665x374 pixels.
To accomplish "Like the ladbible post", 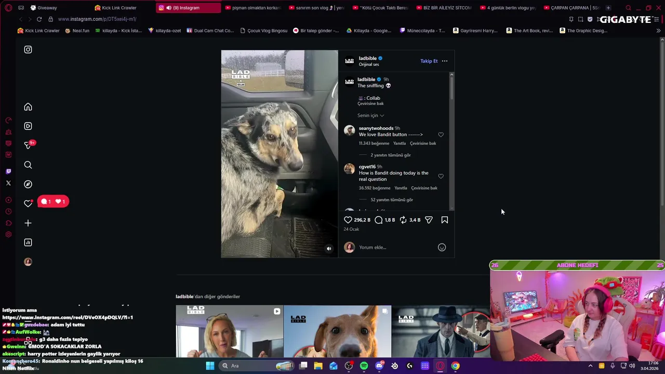I will coord(348,220).
